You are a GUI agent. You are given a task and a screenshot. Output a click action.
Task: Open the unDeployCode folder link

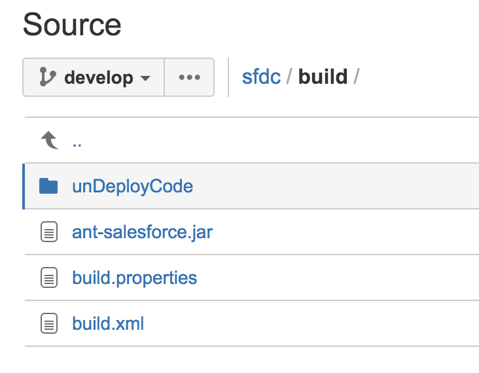pyautogui.click(x=132, y=186)
